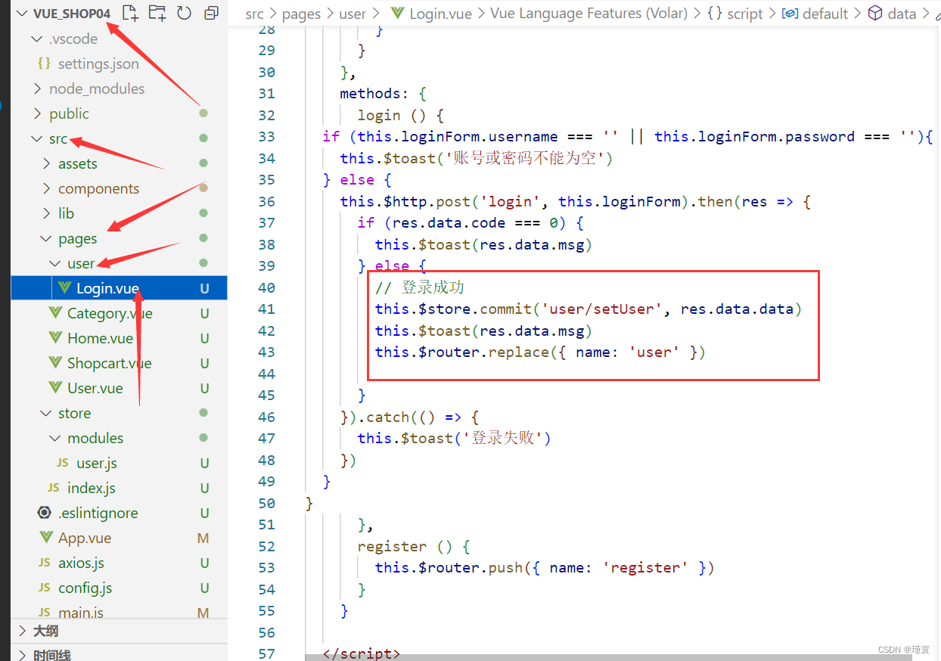Click the JS icon beside user.js
The width and height of the screenshot is (941, 661).
(x=63, y=463)
